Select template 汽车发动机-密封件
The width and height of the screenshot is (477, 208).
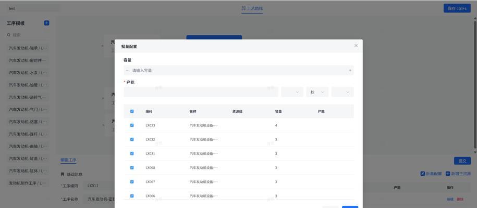pos(28,60)
